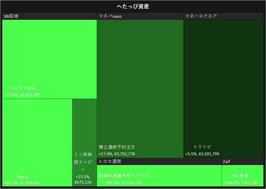The width and height of the screenshot is (266, 189).
Task: Click the +23.5%, ¥675,126 value
Action: tap(83, 180)
